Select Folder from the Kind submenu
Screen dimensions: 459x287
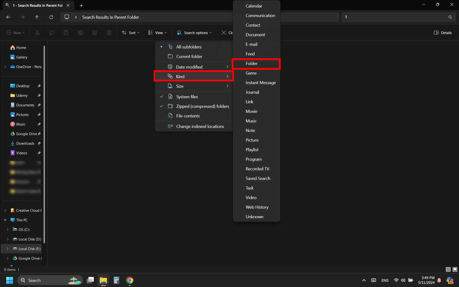point(251,63)
